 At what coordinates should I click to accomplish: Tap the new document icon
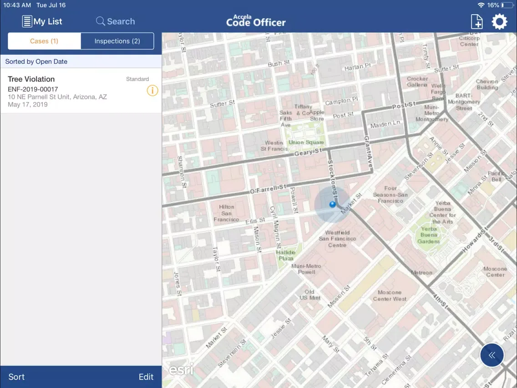point(476,21)
